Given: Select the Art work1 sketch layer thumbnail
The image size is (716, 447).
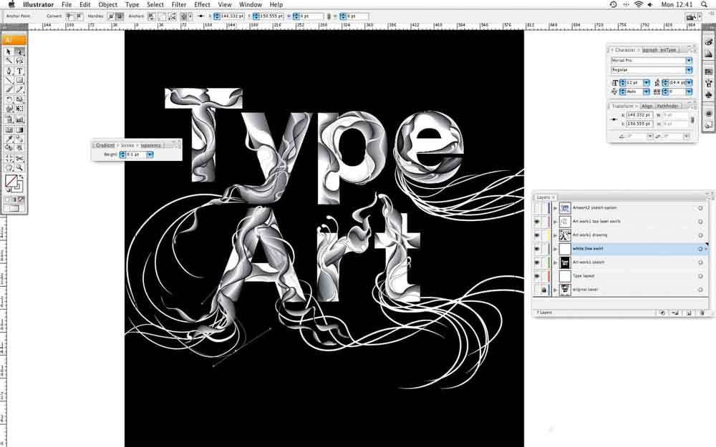Looking at the screenshot, I should pyautogui.click(x=565, y=262).
